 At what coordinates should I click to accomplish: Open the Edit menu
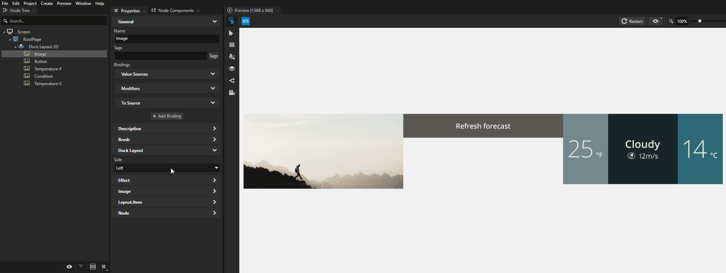point(16,3)
